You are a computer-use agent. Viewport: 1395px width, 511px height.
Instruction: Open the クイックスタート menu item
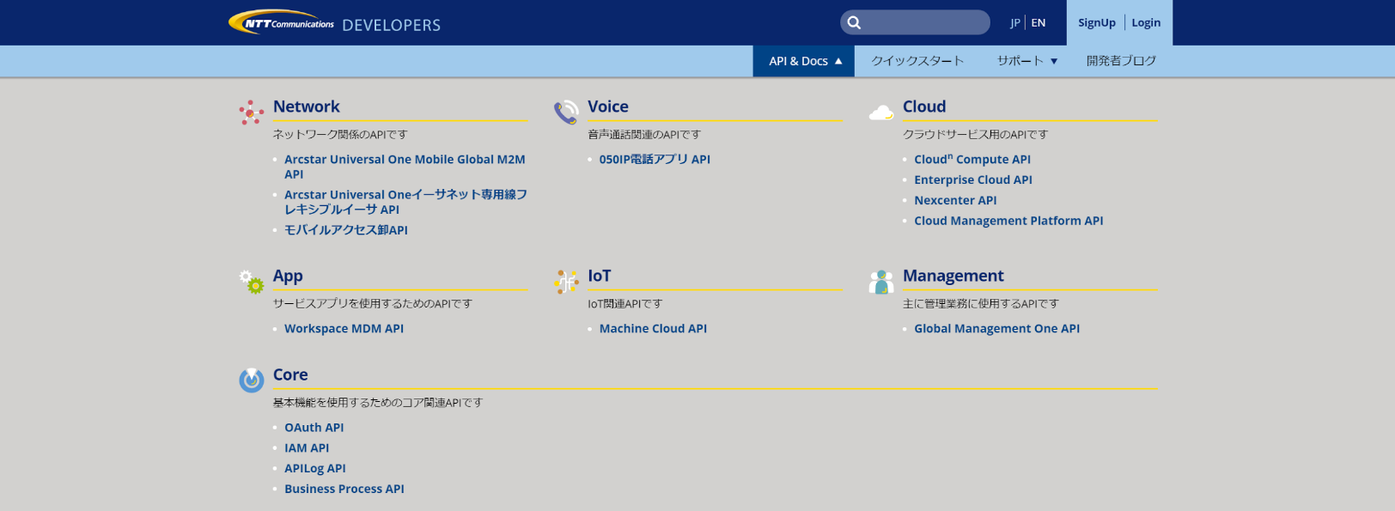[x=917, y=61]
